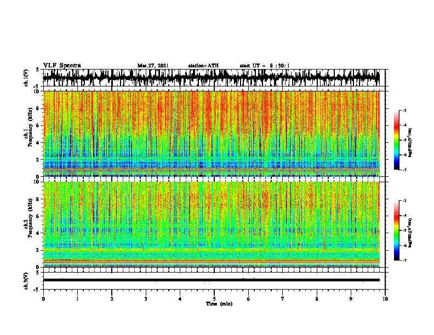Click the date "Mar.27, 2021" in header
This screenshot has height=335, width=434.
[x=153, y=66]
